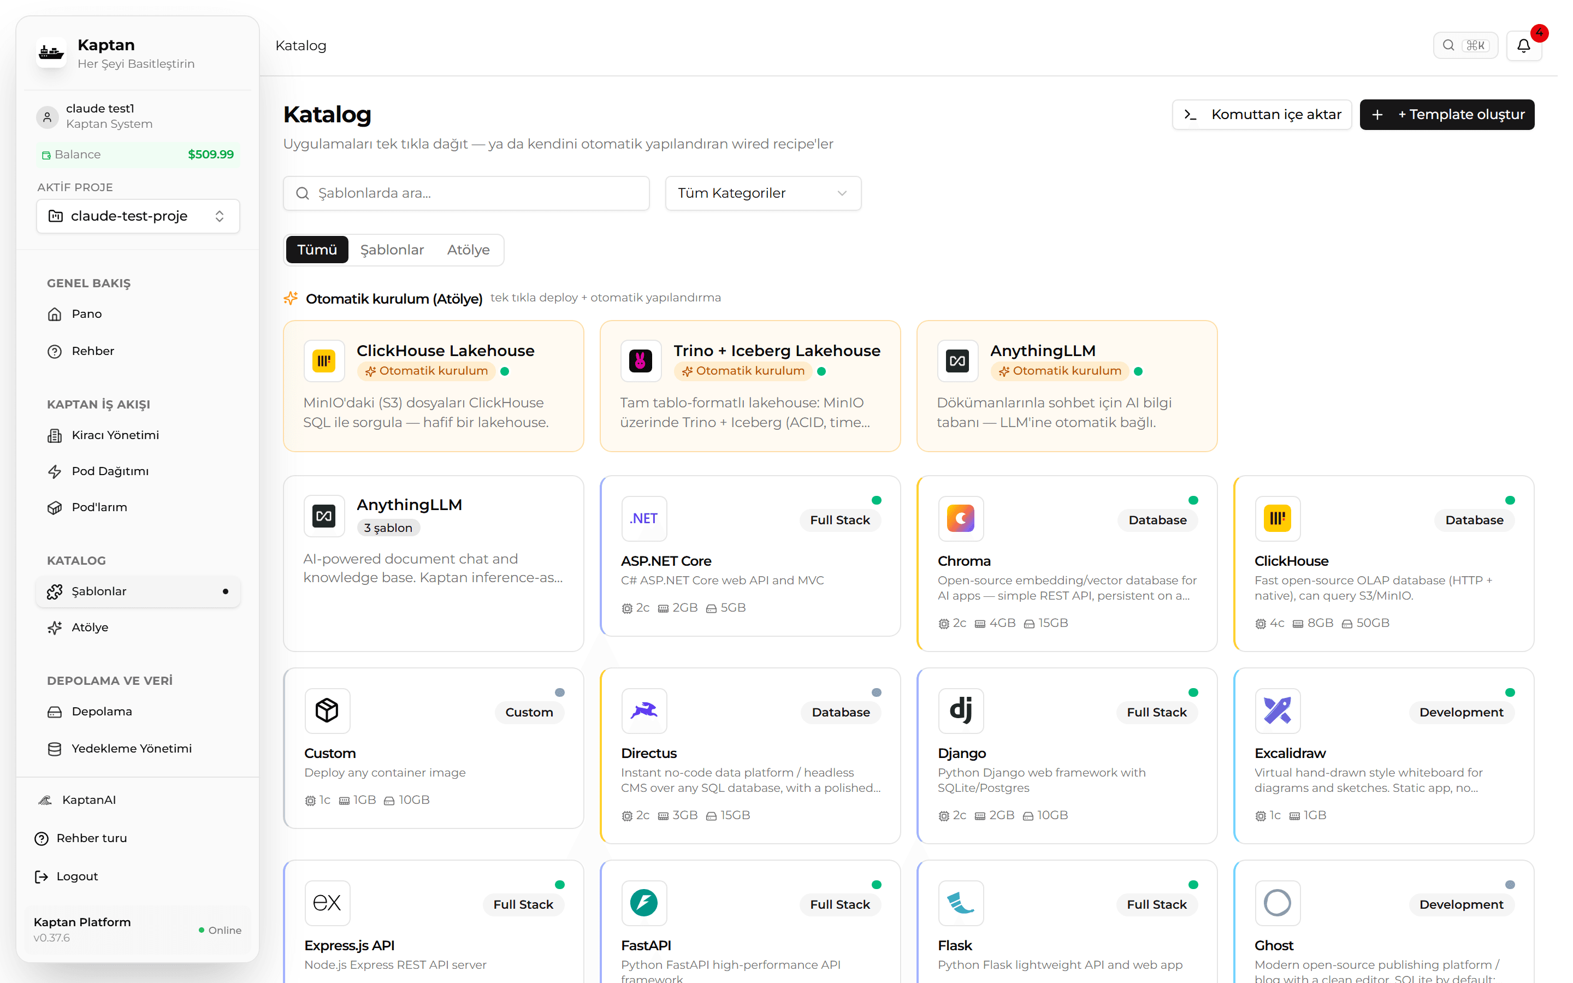Click the Ghost circle logo

[1278, 902]
